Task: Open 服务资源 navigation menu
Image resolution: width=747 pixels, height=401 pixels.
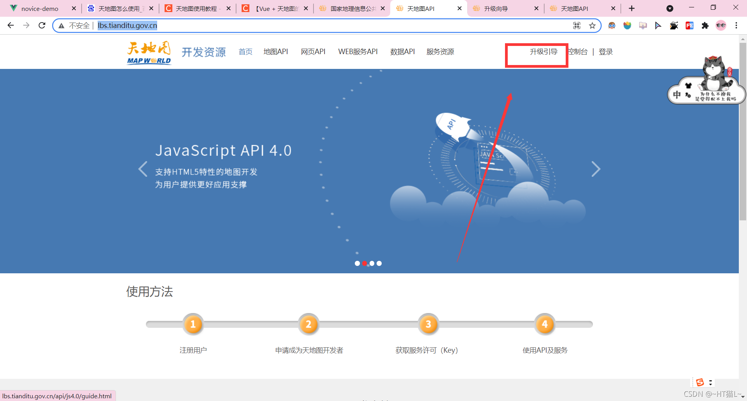Action: click(440, 52)
